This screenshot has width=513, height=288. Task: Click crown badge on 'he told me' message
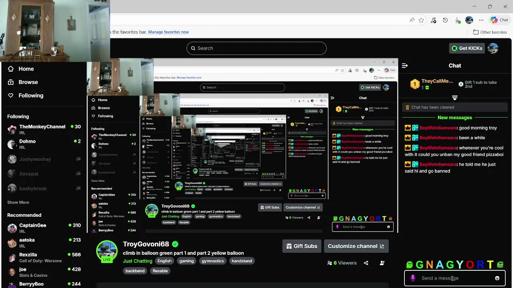(408, 164)
